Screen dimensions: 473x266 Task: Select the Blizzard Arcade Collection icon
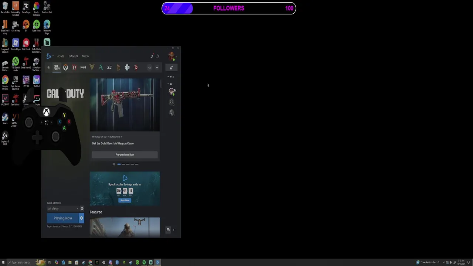point(127,68)
